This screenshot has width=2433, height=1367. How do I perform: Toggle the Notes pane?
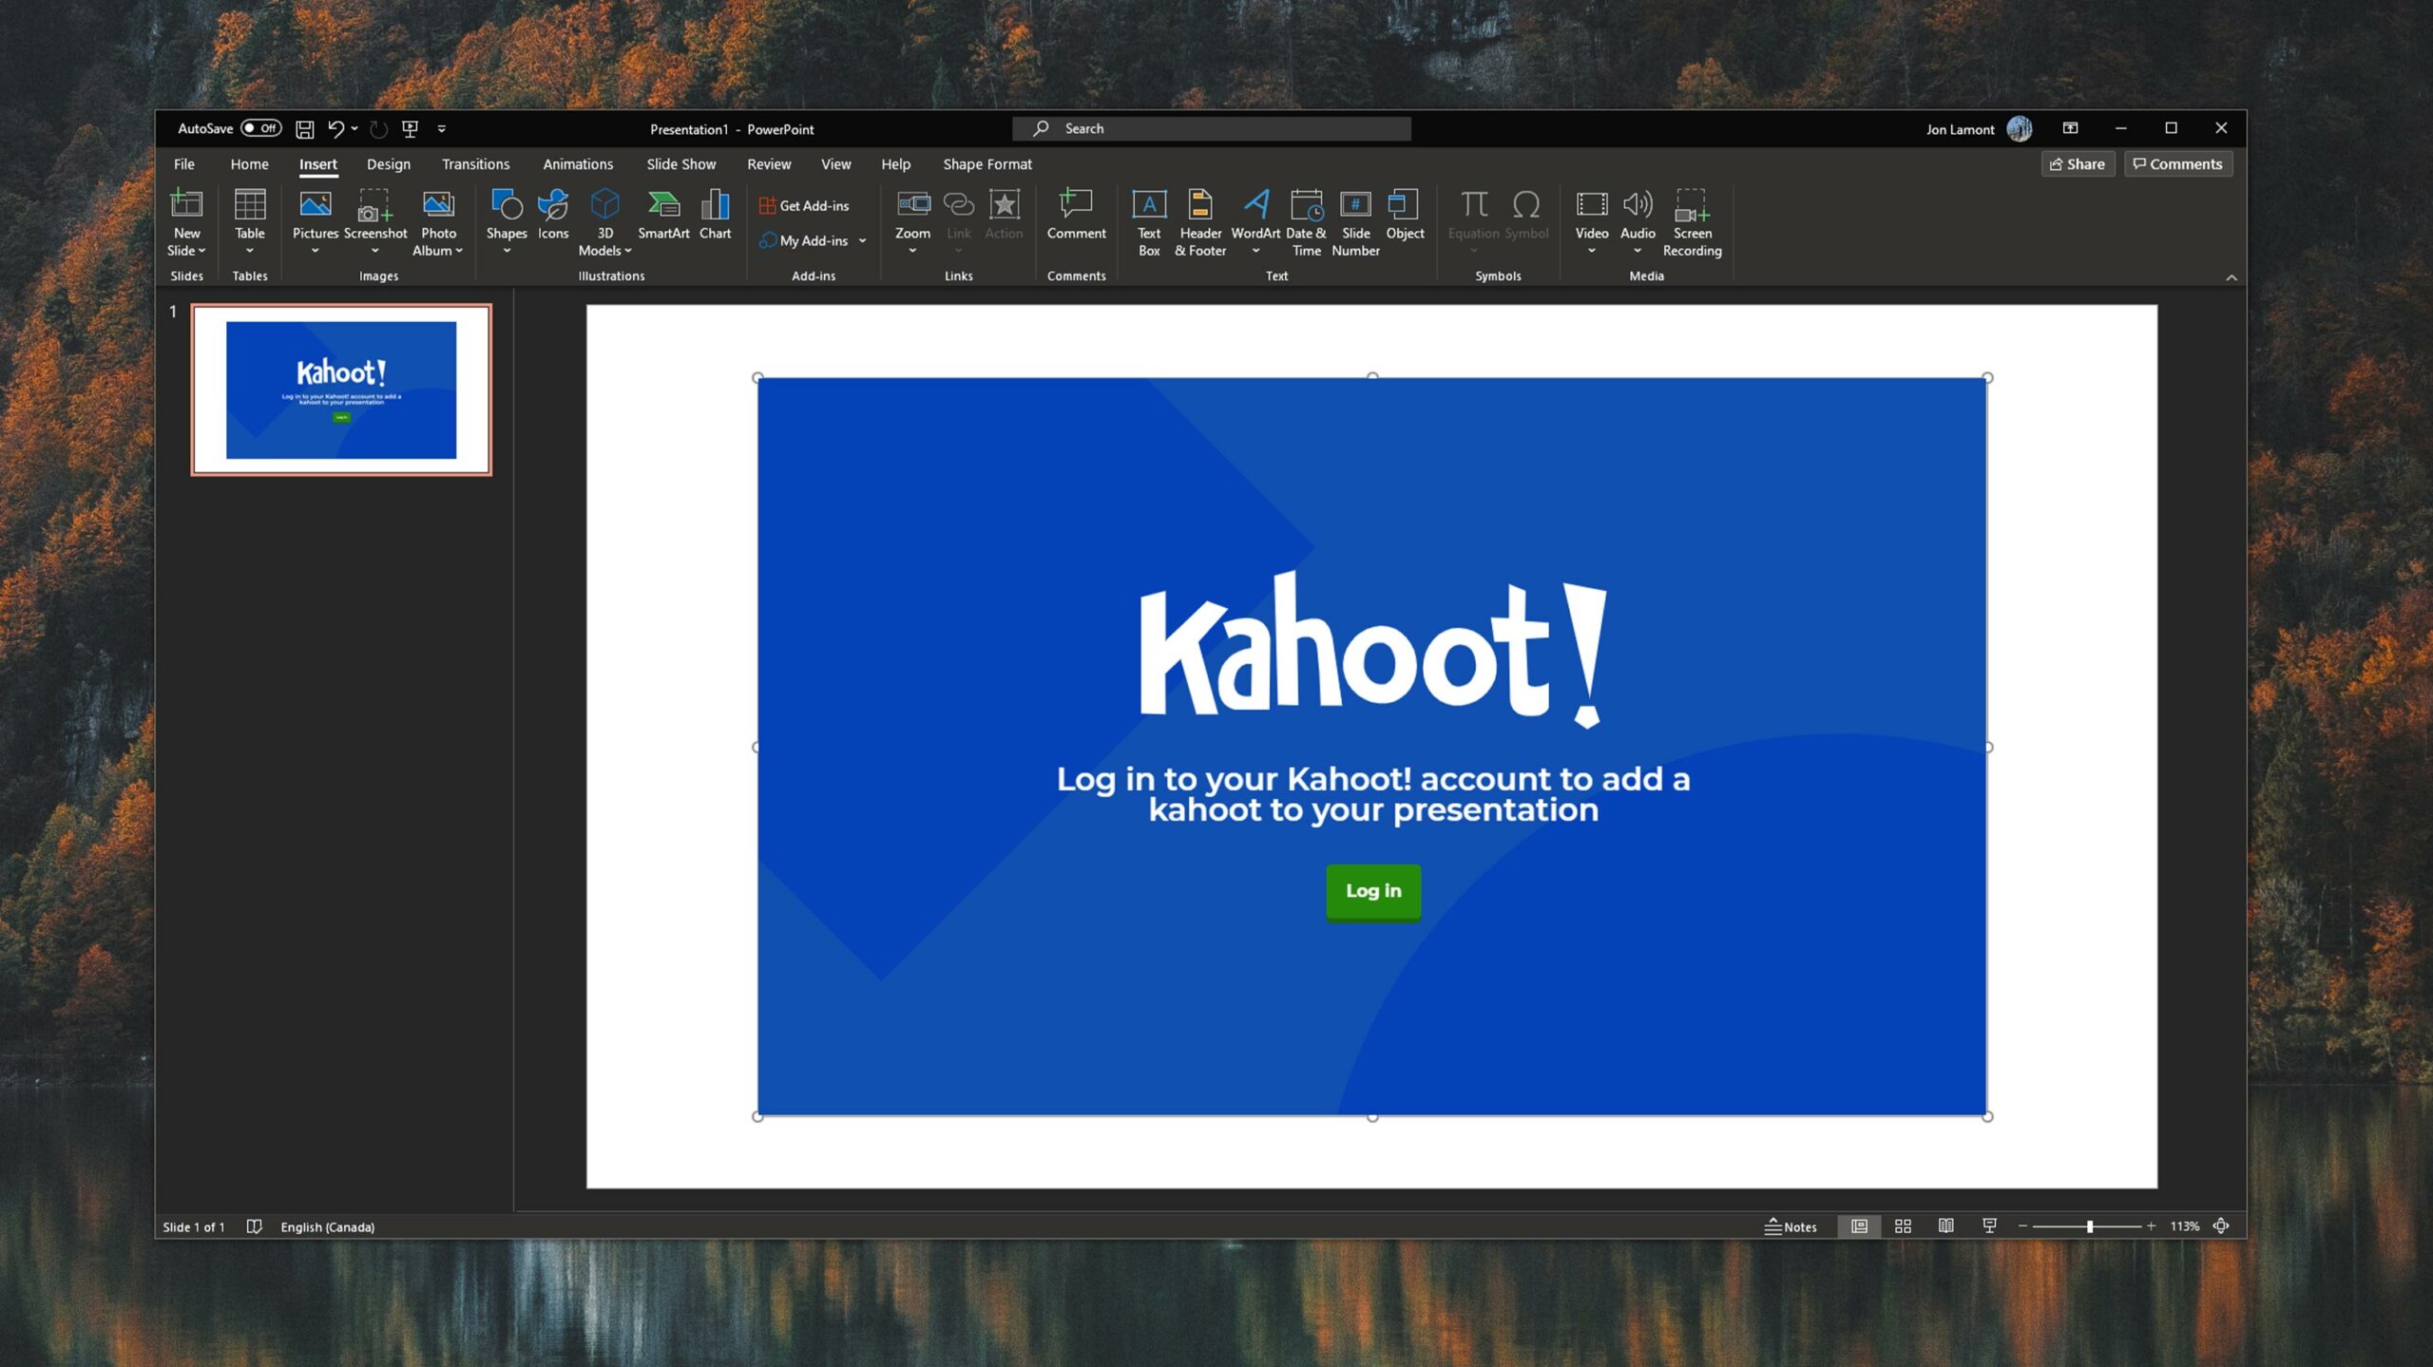click(1791, 1226)
